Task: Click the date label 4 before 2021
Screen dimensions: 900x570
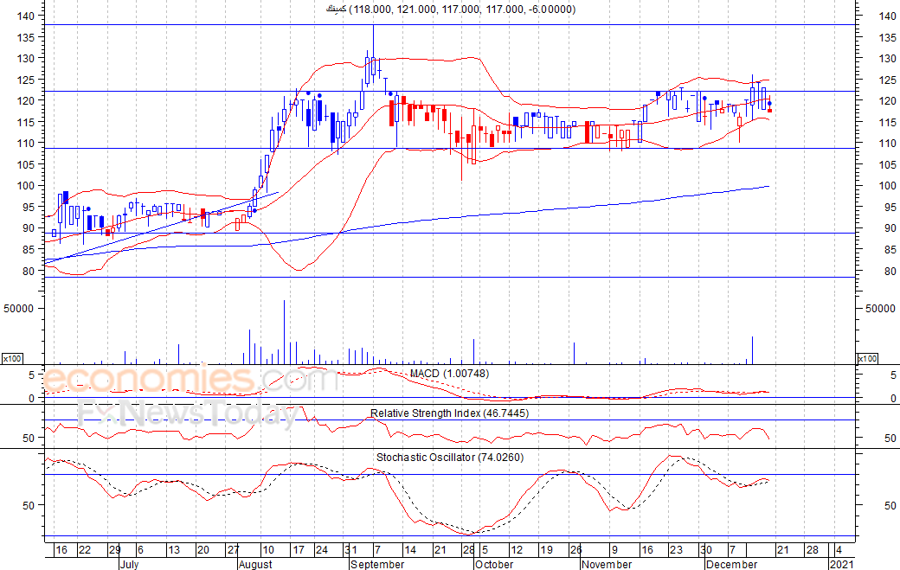Action: tap(839, 550)
